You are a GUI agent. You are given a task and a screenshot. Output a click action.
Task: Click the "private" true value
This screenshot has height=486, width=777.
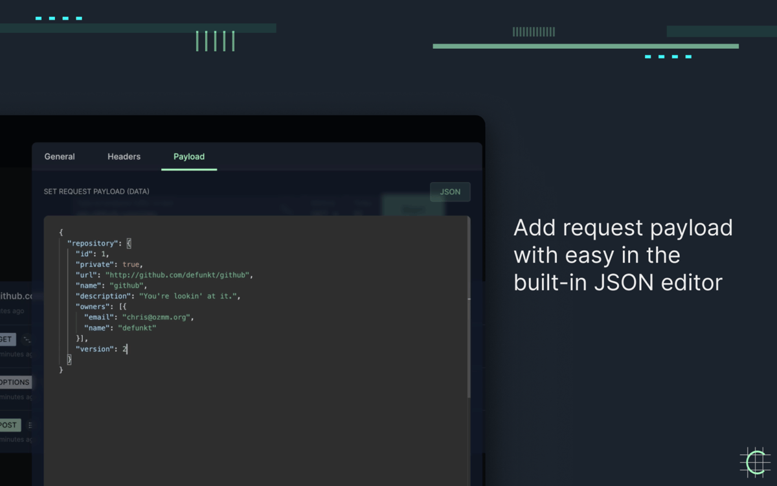[x=131, y=264]
